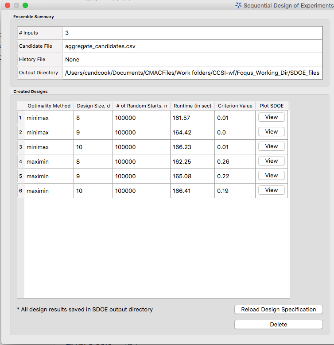Select the Criterion Value column header
This screenshot has width=334, height=345.
point(235,106)
